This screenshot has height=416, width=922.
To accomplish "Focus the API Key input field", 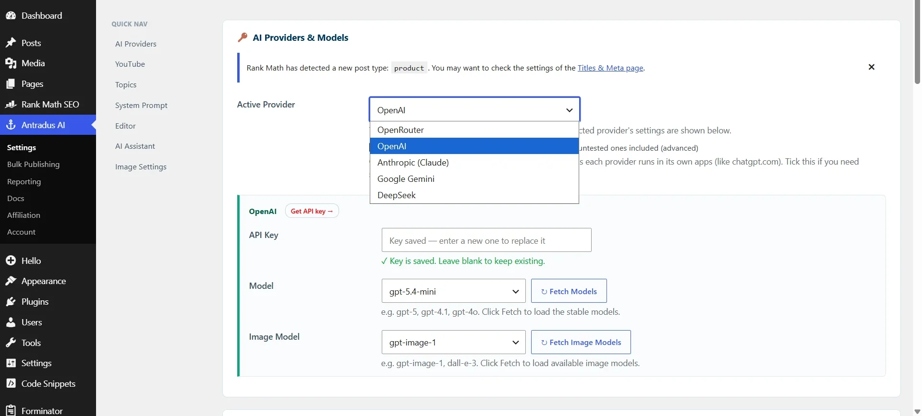I will [x=486, y=240].
